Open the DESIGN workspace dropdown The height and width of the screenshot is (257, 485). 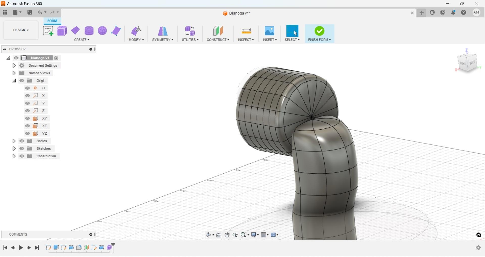(21, 30)
